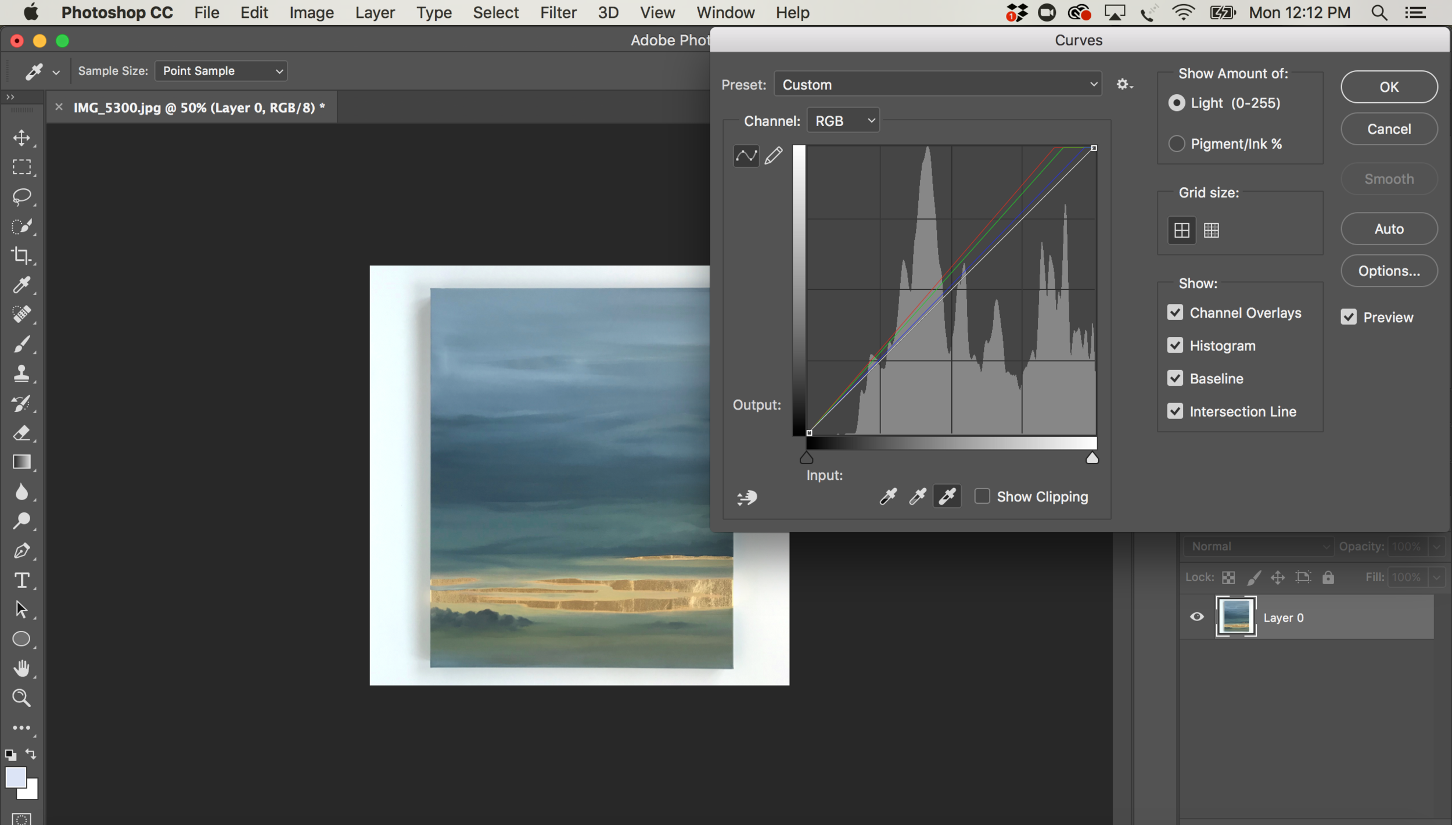
Task: Open the preset options gear menu
Action: 1124,85
